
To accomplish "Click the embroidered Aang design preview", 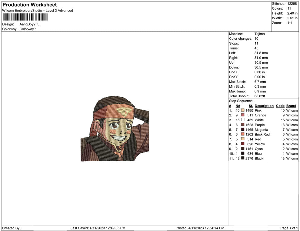I will coord(115,129).
